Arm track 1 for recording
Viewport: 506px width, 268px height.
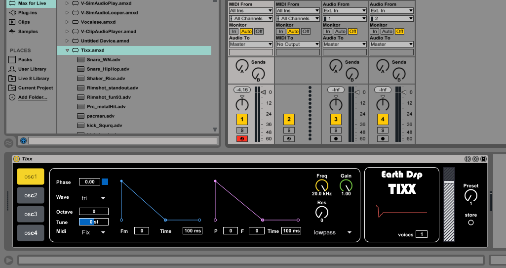[242, 139]
